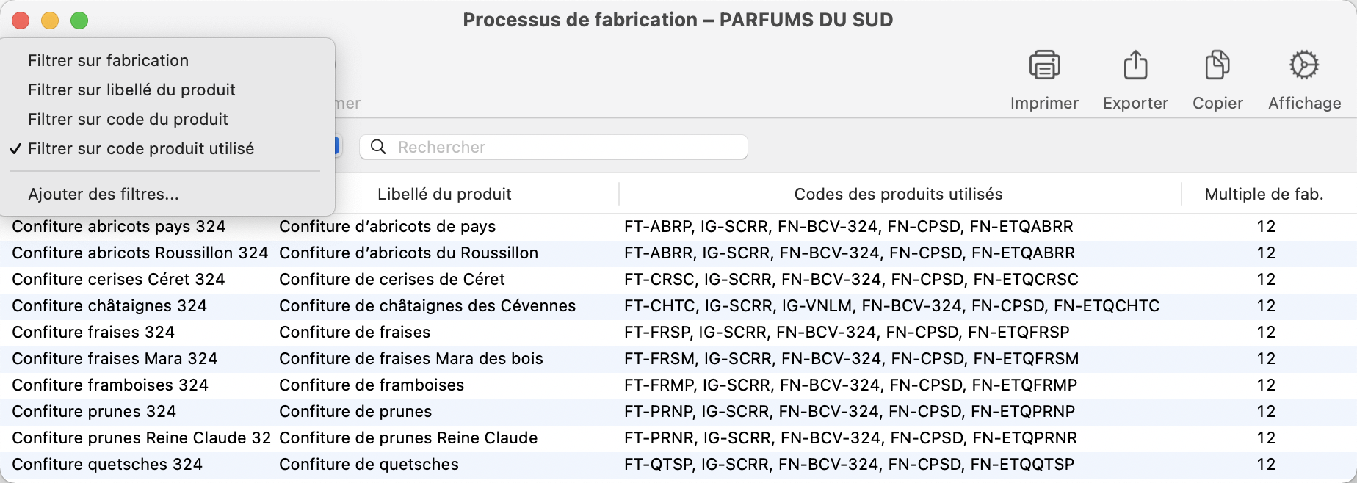Click the Multiple de fab. column header
This screenshot has height=483, width=1357.
point(1264,194)
